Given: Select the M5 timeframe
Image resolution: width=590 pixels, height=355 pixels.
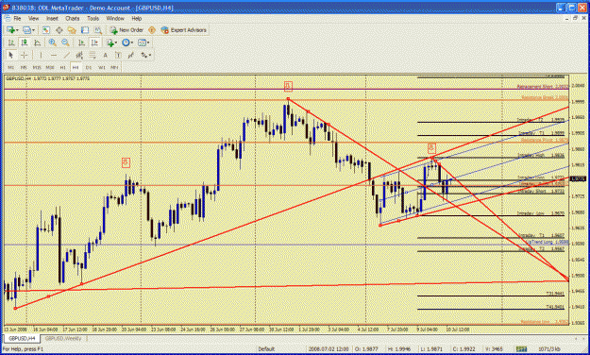Looking at the screenshot, I should 24,67.
